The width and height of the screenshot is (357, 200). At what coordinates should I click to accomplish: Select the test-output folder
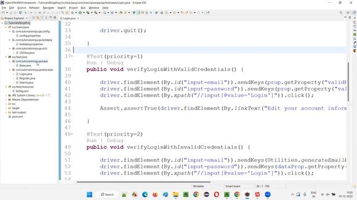pyautogui.click(x=19, y=112)
